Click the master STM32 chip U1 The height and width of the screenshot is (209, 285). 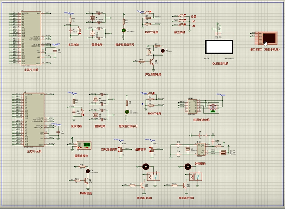[31, 38]
